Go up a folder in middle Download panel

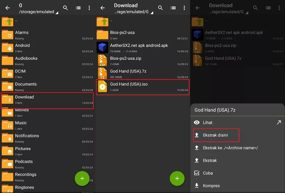coord(142,22)
